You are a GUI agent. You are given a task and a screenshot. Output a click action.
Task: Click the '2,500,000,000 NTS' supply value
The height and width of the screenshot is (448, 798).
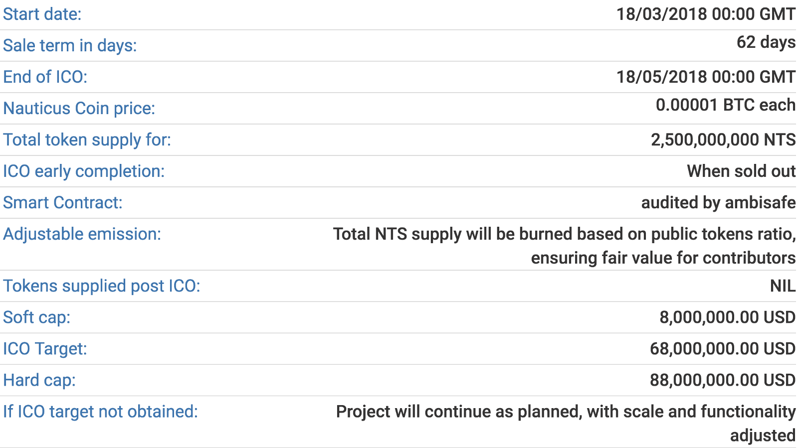coord(723,140)
